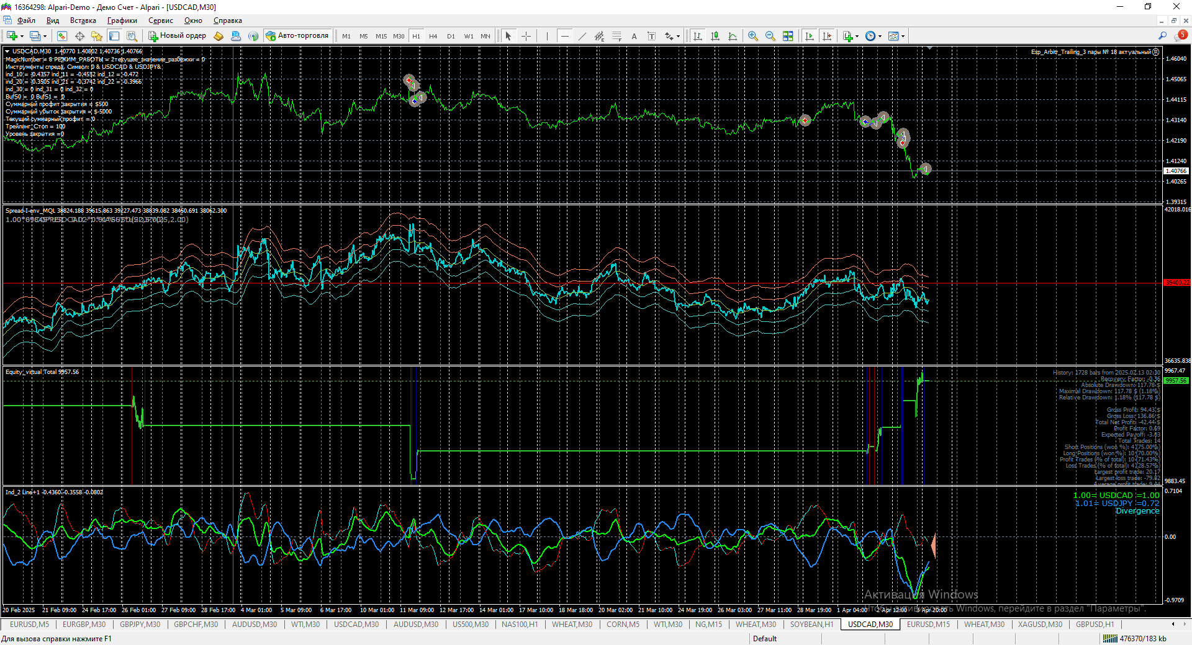1192x645 pixels.
Task: Expand the profiles dropdown arrow
Action: 45,36
